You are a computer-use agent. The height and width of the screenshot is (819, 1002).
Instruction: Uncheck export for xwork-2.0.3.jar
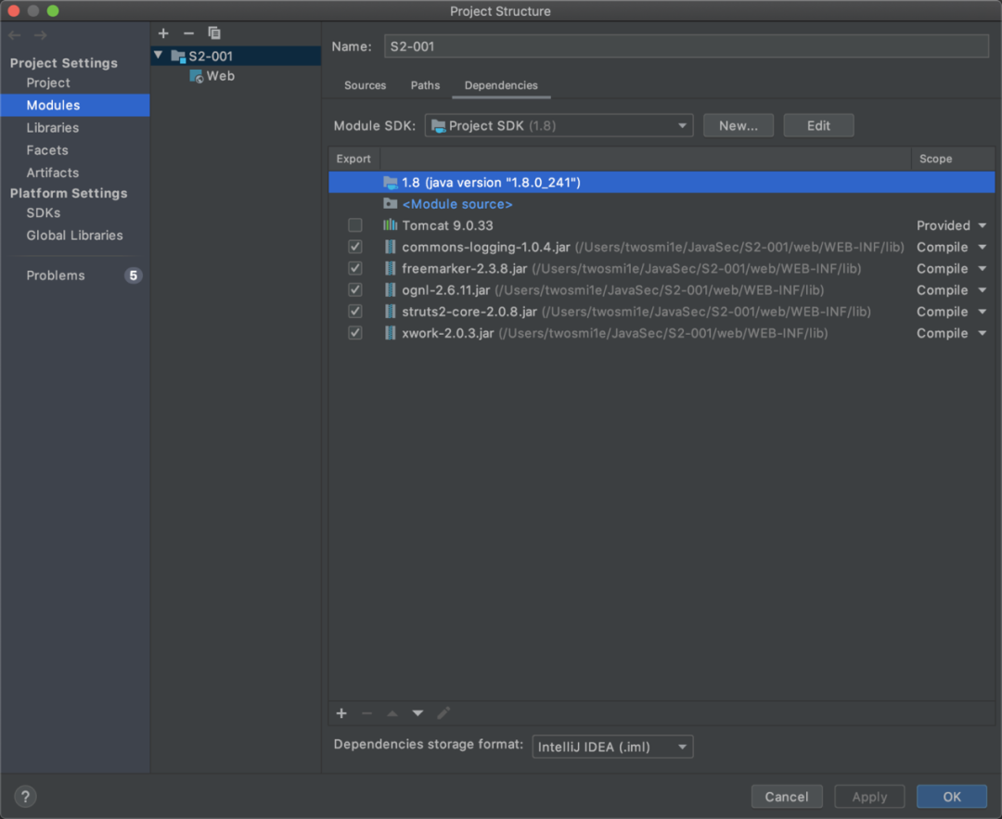(355, 333)
